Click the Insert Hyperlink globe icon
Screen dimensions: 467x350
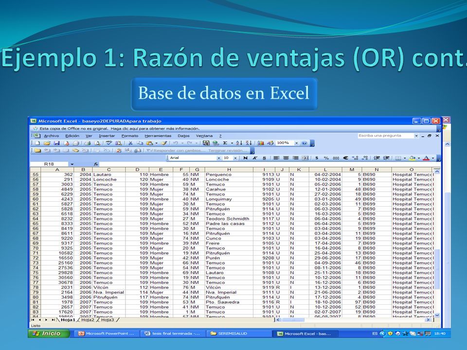[x=216, y=143]
